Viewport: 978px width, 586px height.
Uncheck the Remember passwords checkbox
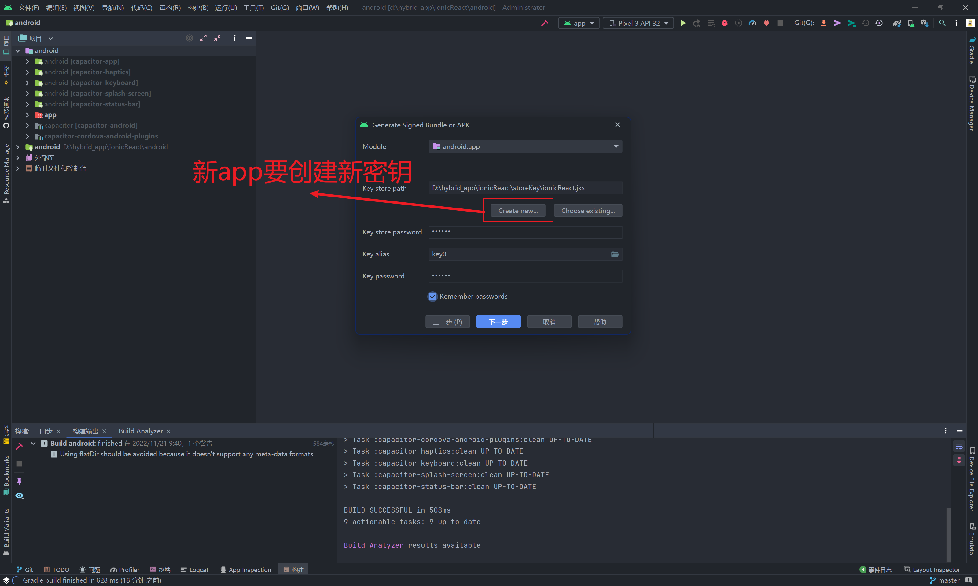(x=432, y=297)
